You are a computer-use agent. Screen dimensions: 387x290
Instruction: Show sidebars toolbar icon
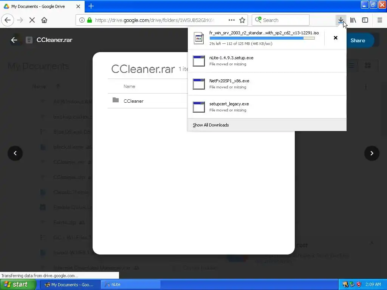(x=365, y=20)
